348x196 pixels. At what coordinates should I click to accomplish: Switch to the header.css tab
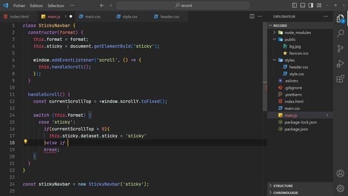point(170,16)
